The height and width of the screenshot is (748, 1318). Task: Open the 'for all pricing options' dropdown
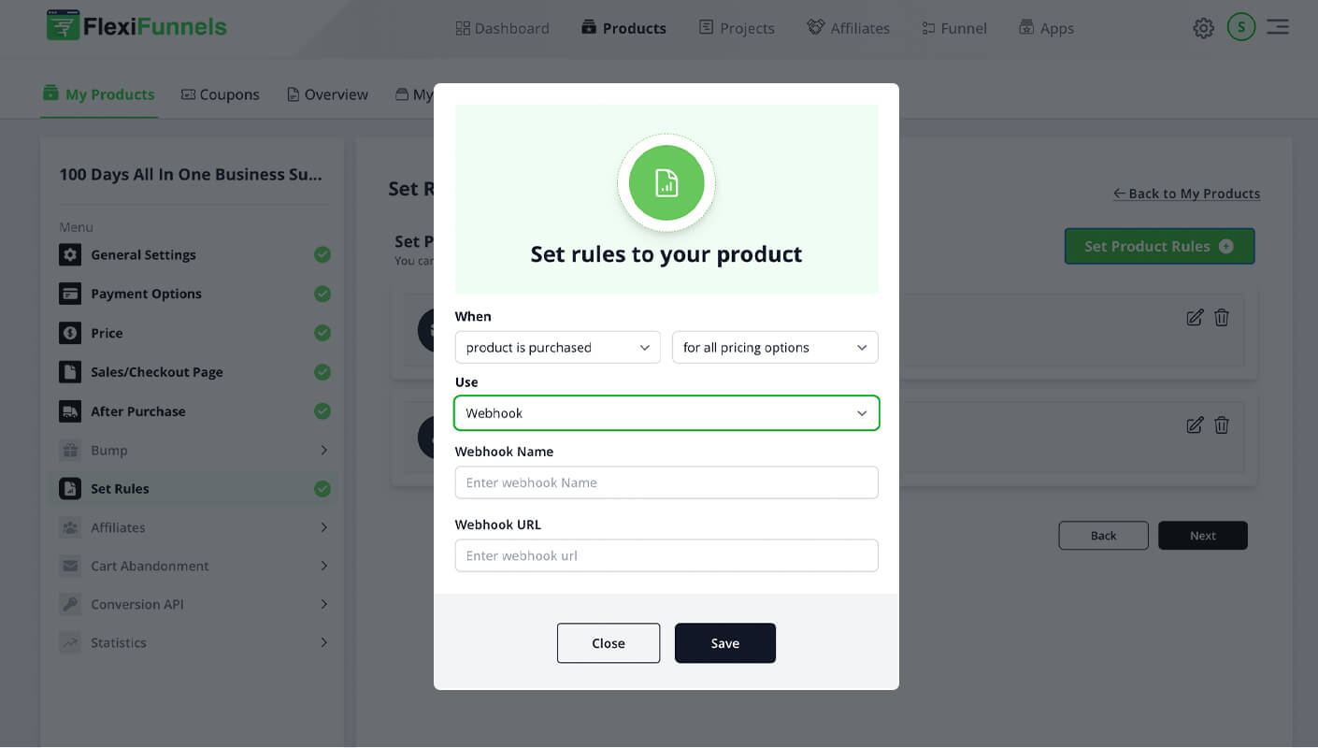[775, 348]
